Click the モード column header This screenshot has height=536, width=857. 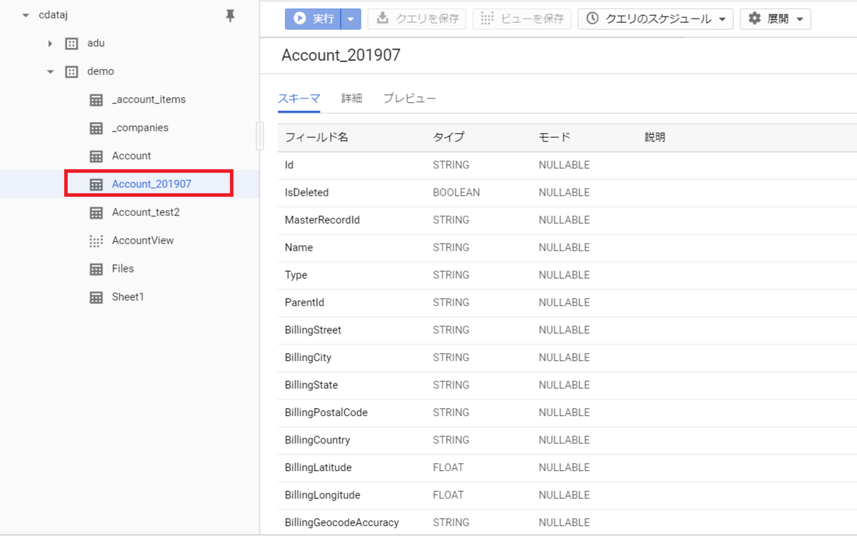[x=554, y=137]
